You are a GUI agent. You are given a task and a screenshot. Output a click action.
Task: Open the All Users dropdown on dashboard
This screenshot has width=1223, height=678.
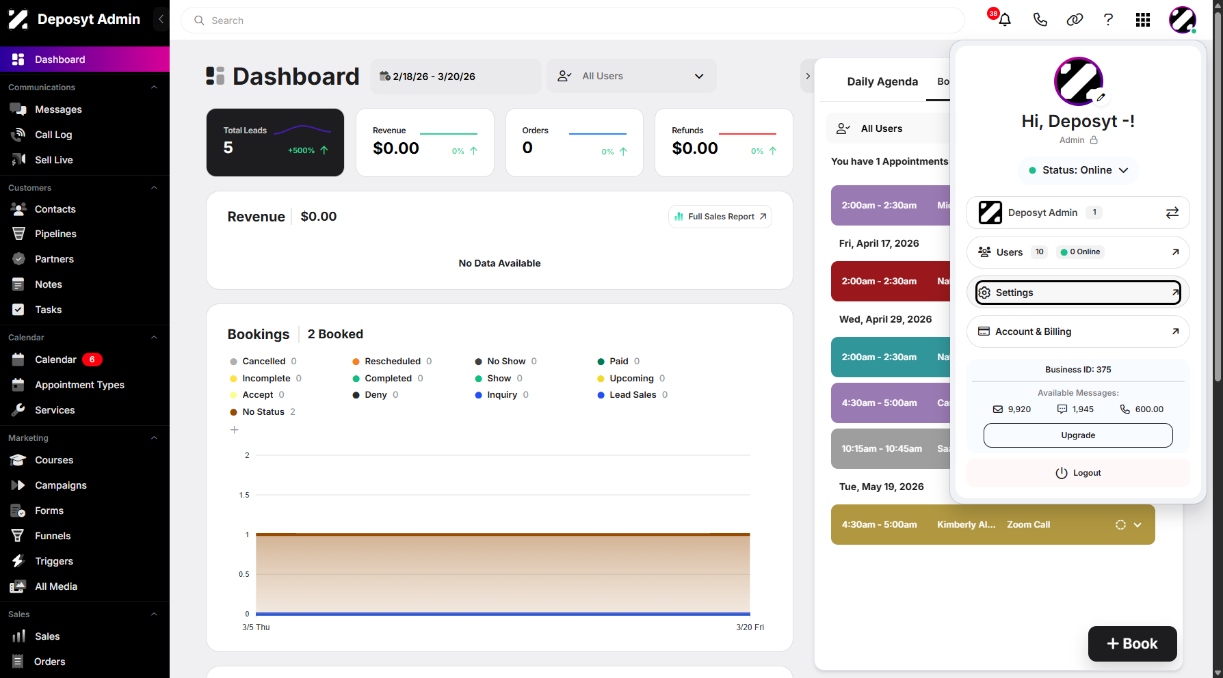631,76
